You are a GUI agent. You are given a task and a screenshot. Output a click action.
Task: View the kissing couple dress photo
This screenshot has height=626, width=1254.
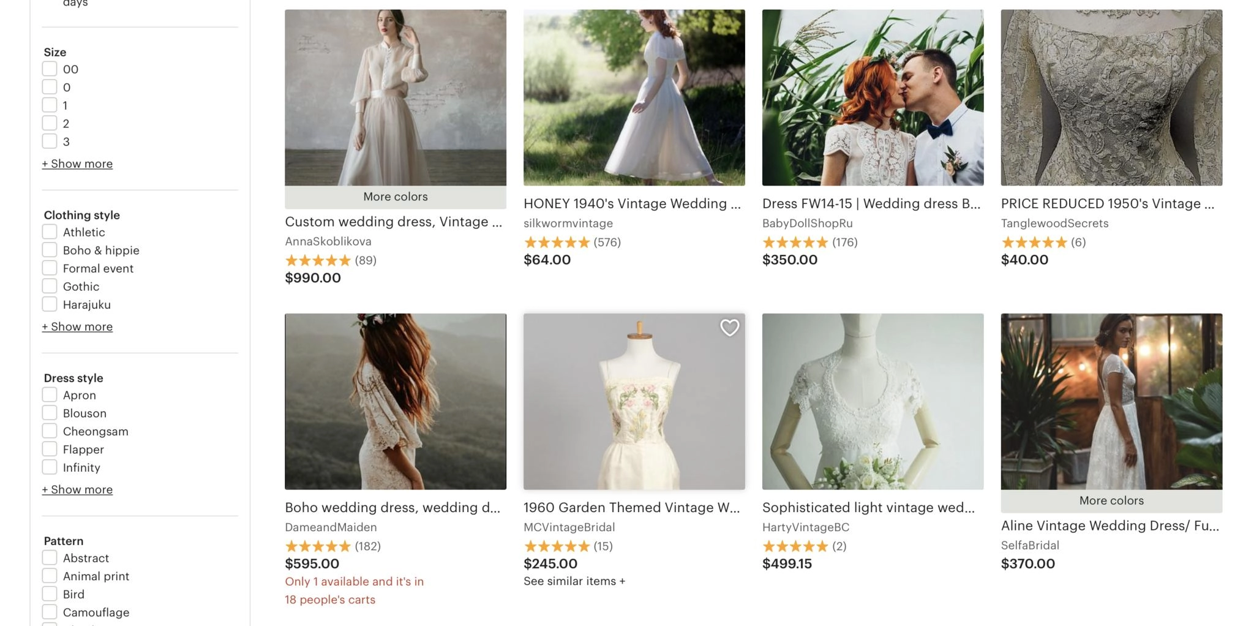tap(873, 97)
